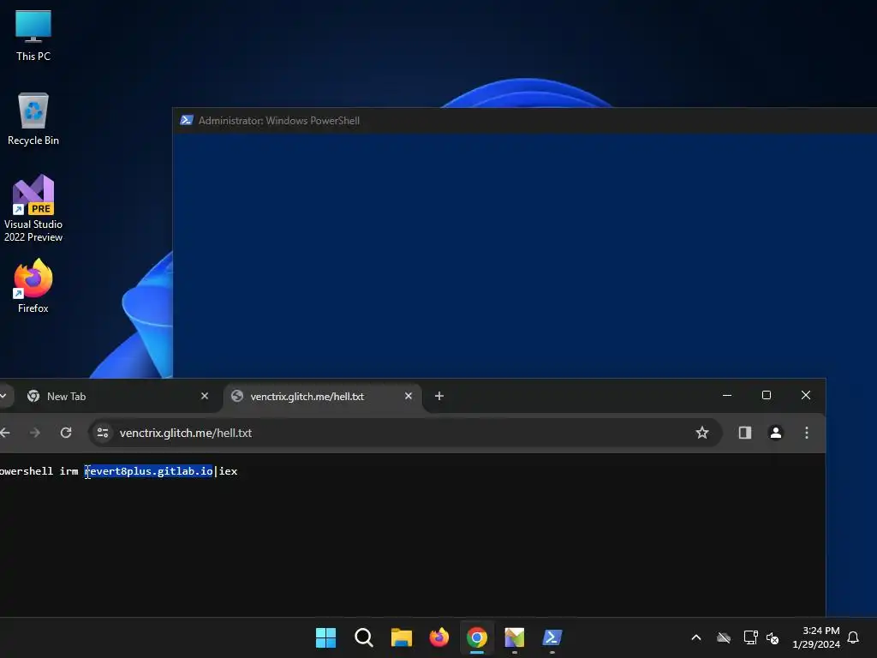Bookmark this page with star icon
Screen dimensions: 877x658
tap(702, 433)
